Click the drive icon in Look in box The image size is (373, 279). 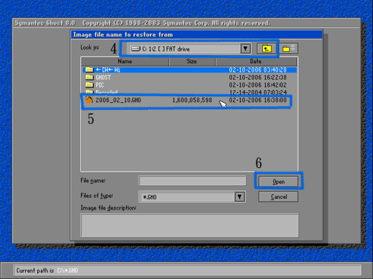click(136, 49)
